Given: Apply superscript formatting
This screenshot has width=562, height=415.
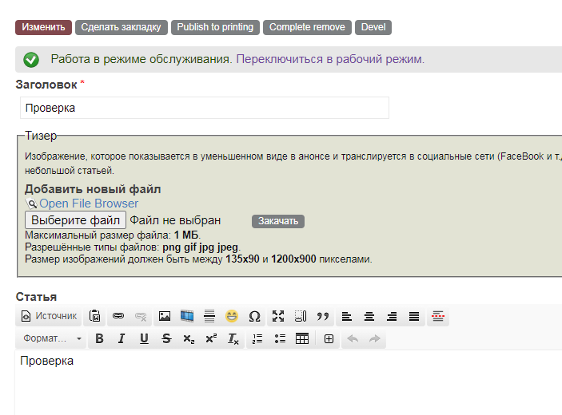Looking at the screenshot, I should pyautogui.click(x=211, y=338).
